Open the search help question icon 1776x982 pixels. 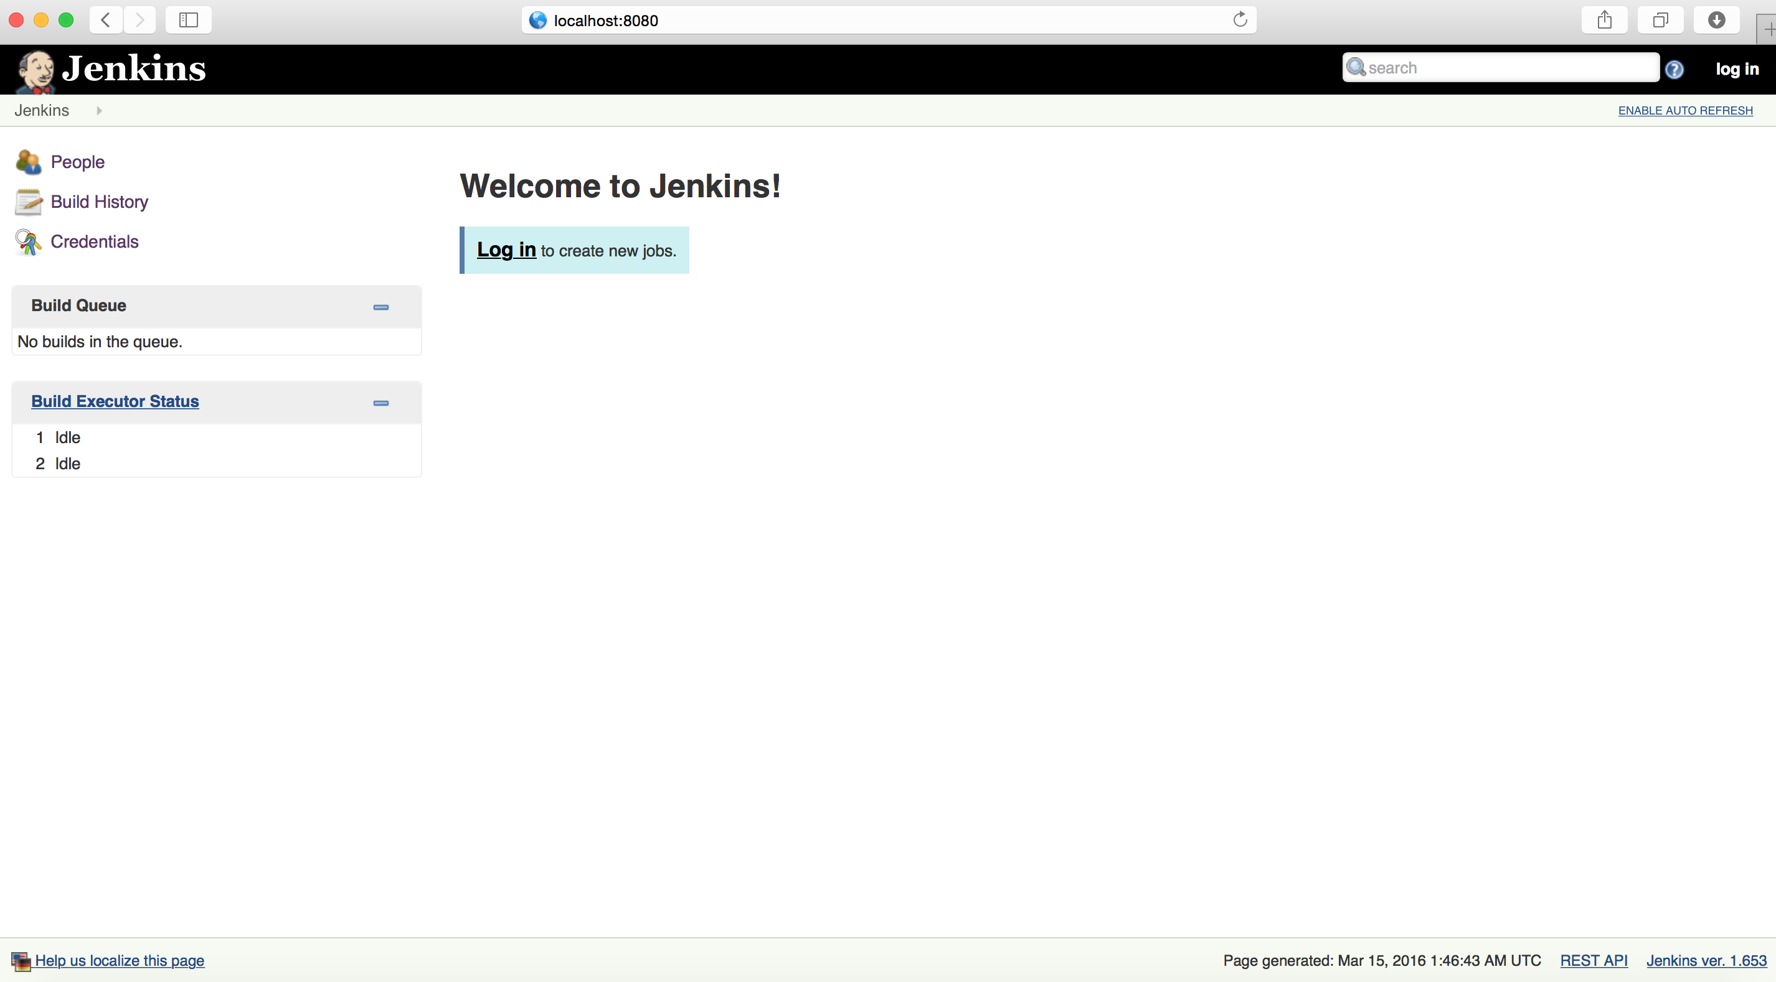click(1674, 70)
